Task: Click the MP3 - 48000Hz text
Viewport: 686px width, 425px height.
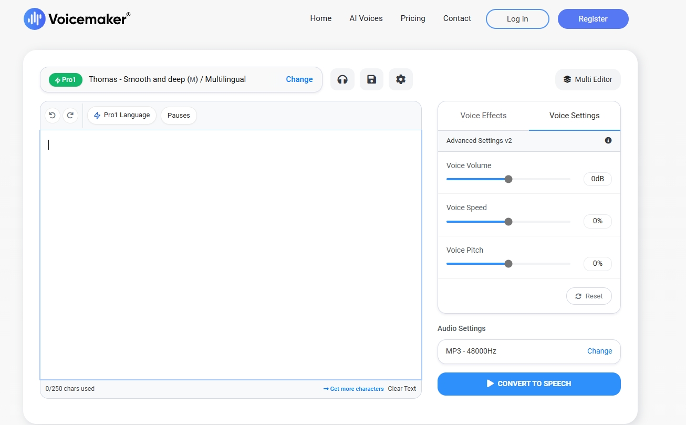Action: [471, 351]
